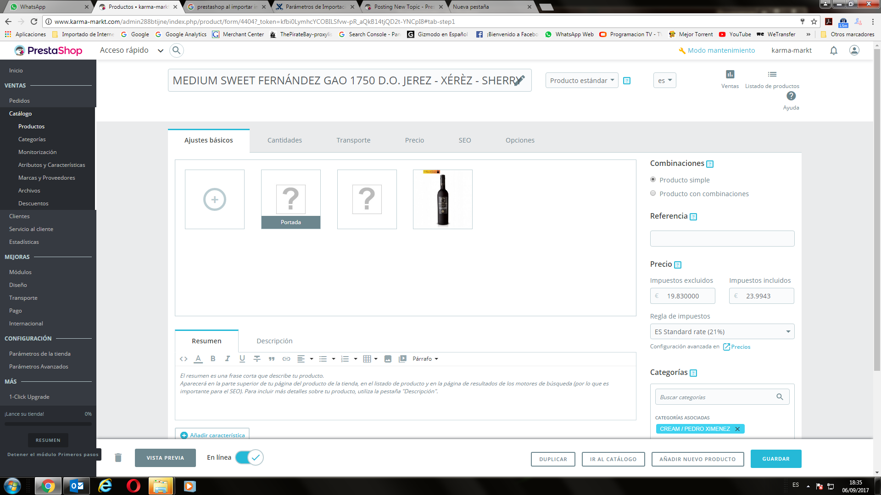Viewport: 881px width, 495px height.
Task: Click the GUARDAR button
Action: [776, 459]
